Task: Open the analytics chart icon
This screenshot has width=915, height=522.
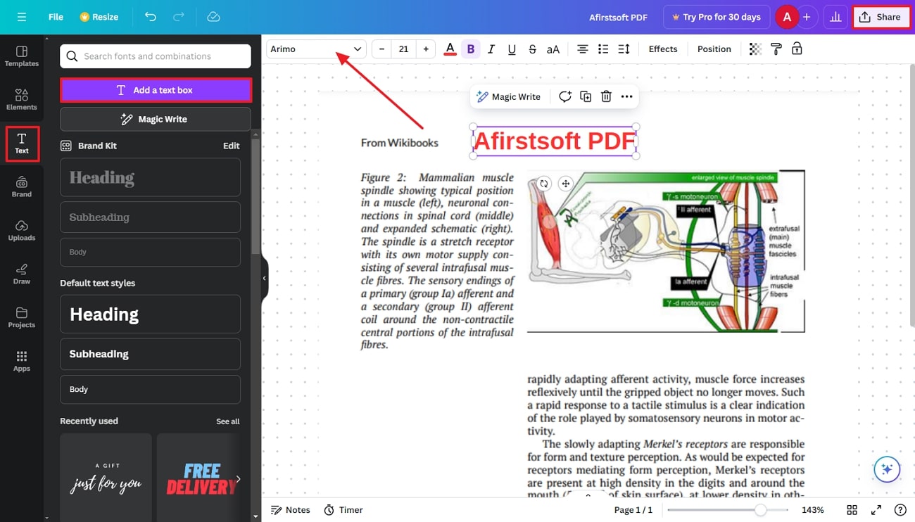Action: coord(835,17)
